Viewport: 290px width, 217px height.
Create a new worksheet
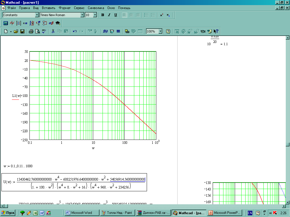tap(6, 31)
